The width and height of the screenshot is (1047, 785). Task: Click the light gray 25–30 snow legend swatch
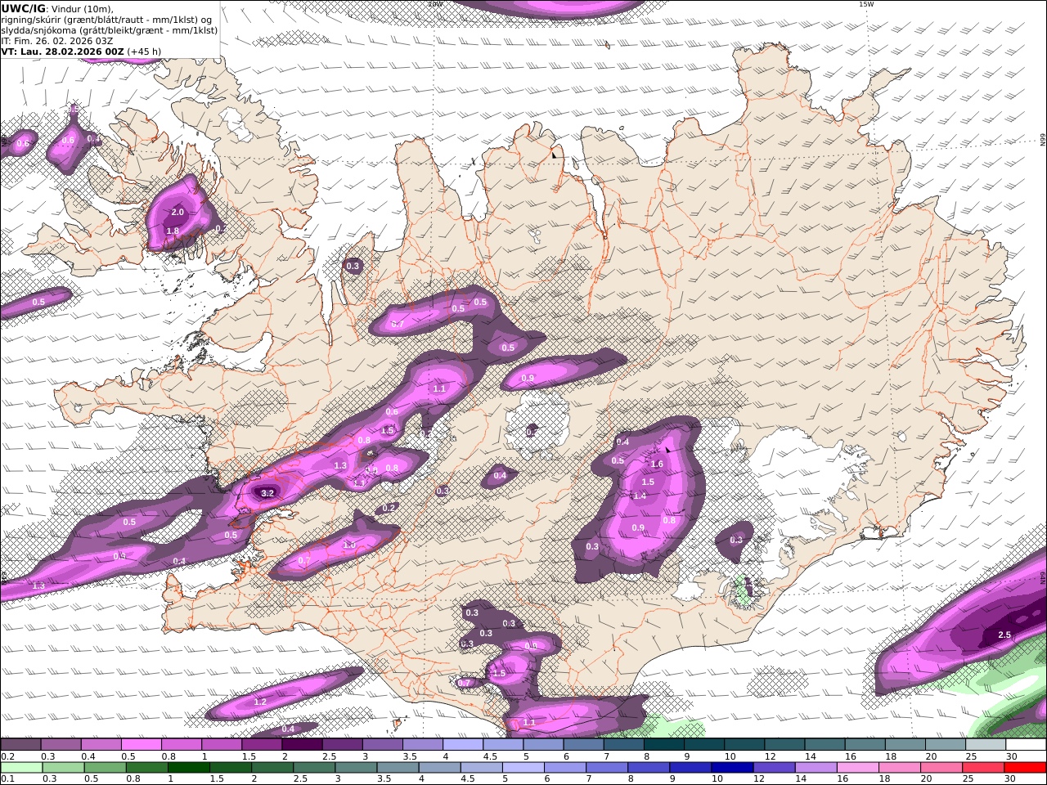(x=986, y=745)
